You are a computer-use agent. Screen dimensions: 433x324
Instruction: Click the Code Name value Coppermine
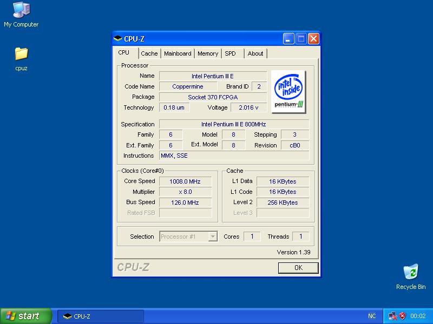(x=188, y=86)
